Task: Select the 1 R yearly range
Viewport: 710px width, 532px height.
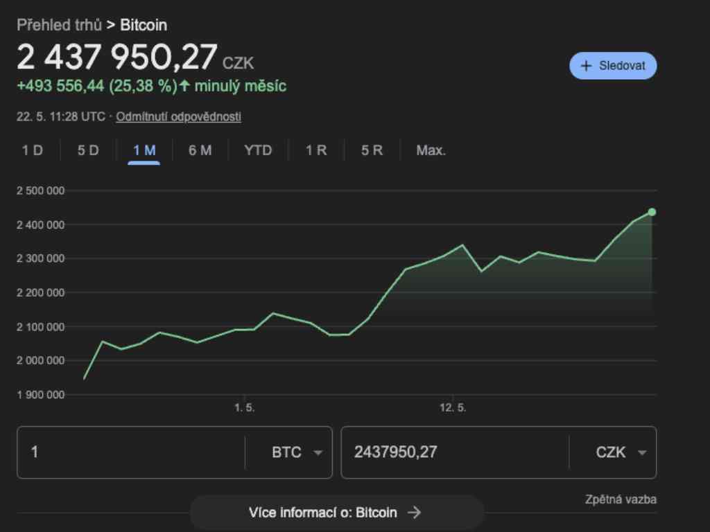Action: coord(316,150)
